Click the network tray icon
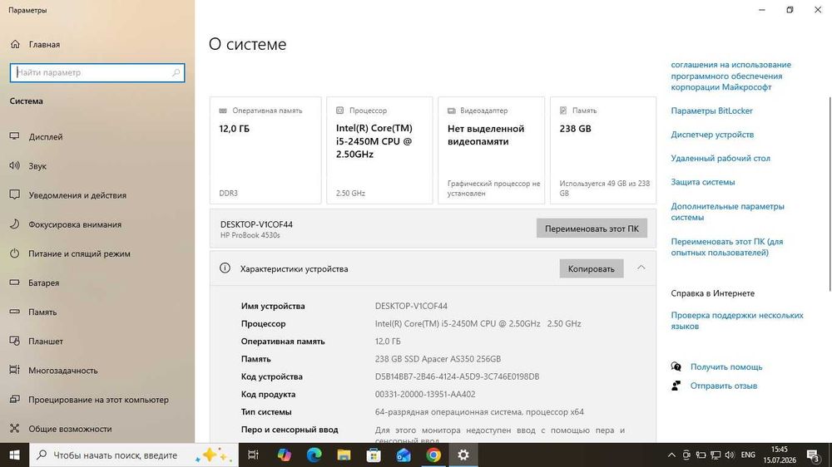This screenshot has width=832, height=467. point(716,455)
